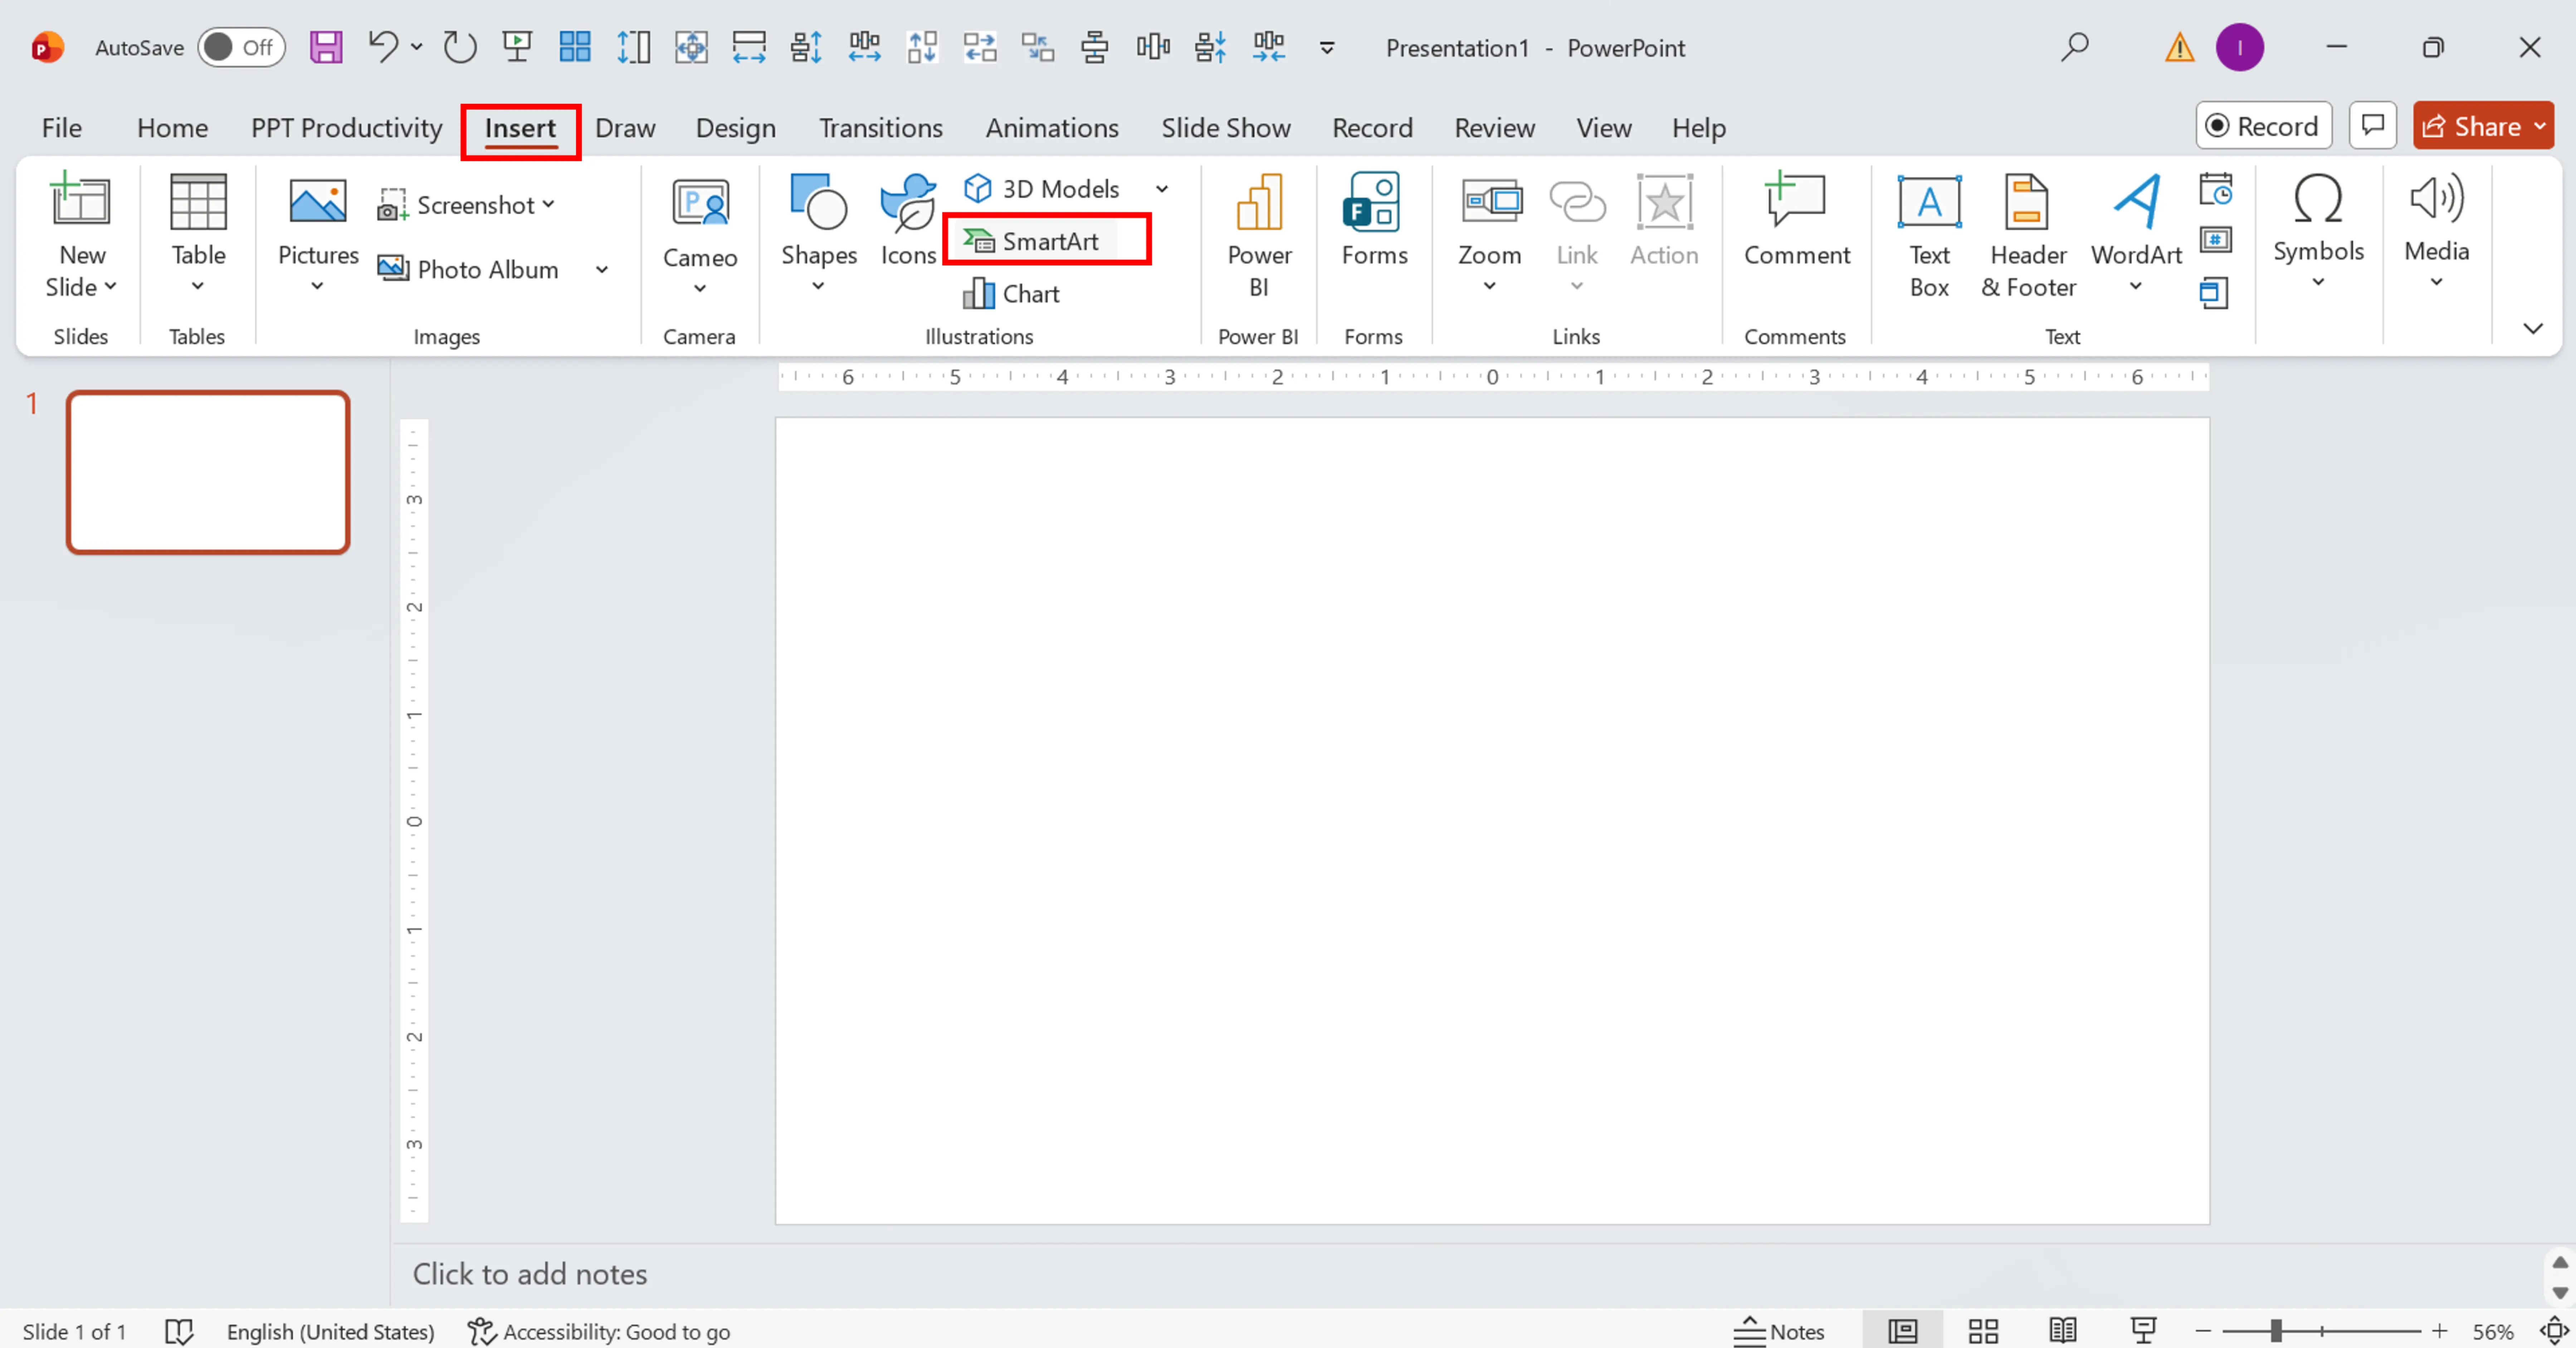Screen dimensions: 2576x1348
Task: Toggle AutoSave switch on
Action: tap(242, 47)
